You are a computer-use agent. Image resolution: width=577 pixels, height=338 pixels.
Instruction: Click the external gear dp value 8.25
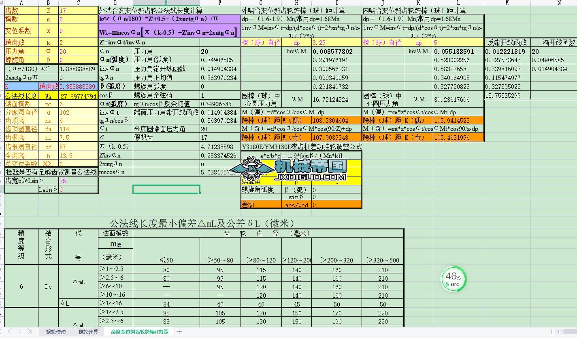point(336,42)
